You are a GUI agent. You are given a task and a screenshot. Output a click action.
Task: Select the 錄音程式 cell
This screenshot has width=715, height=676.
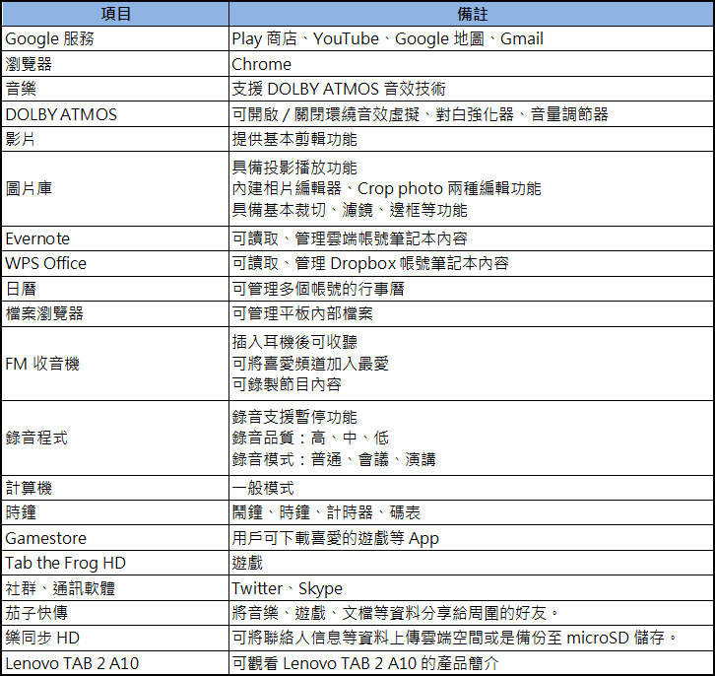pyautogui.click(x=115, y=438)
